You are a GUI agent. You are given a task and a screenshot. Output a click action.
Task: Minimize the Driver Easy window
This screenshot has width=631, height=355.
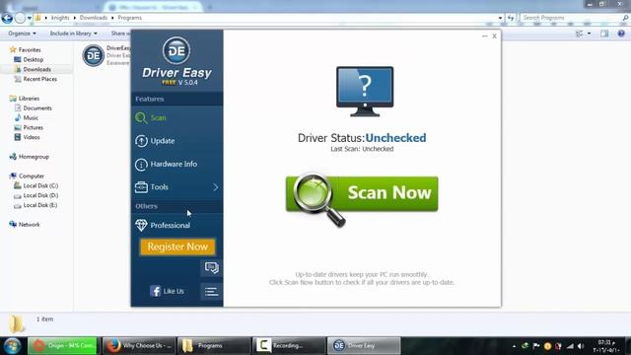tap(484, 36)
